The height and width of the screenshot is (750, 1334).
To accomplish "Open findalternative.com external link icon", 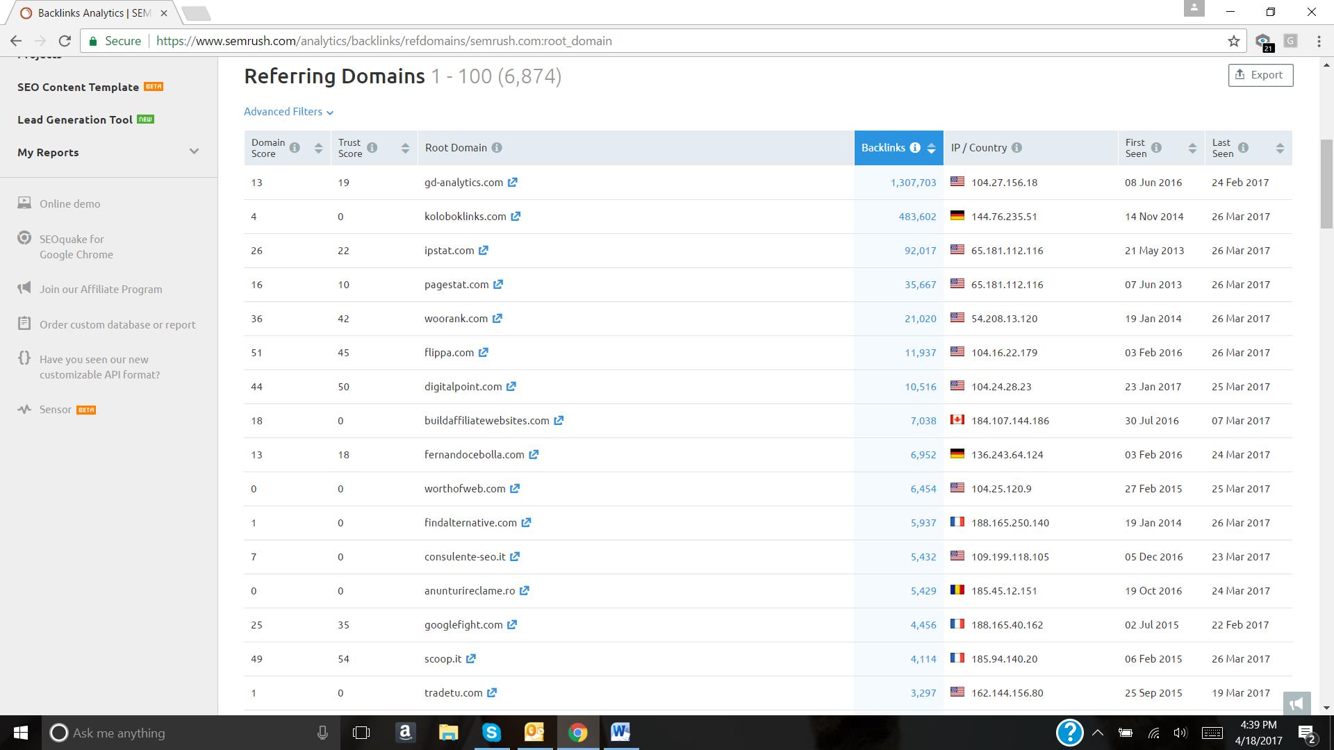I will coord(526,522).
